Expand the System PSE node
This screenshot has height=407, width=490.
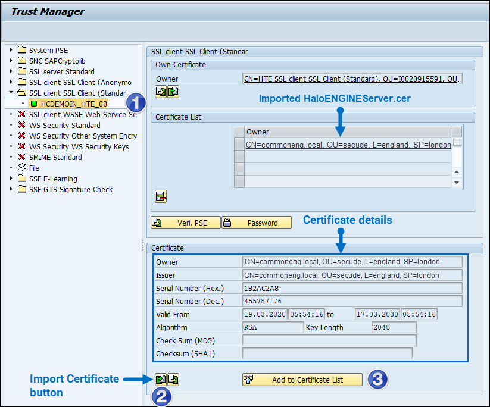(x=11, y=50)
